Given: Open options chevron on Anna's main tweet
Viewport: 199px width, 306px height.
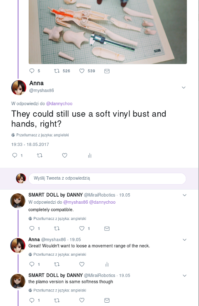Looking at the screenshot, I should (184, 87).
